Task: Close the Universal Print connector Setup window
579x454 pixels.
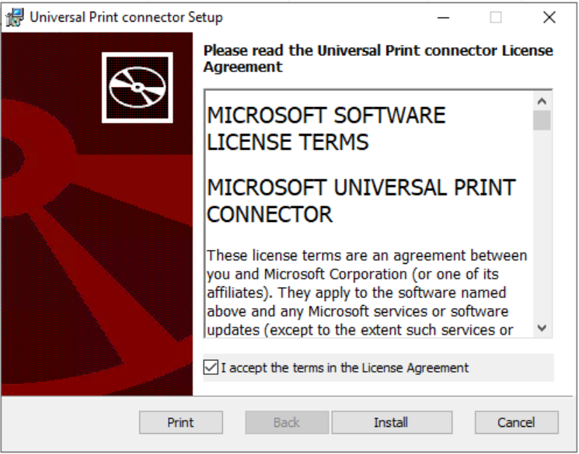Action: (x=549, y=17)
